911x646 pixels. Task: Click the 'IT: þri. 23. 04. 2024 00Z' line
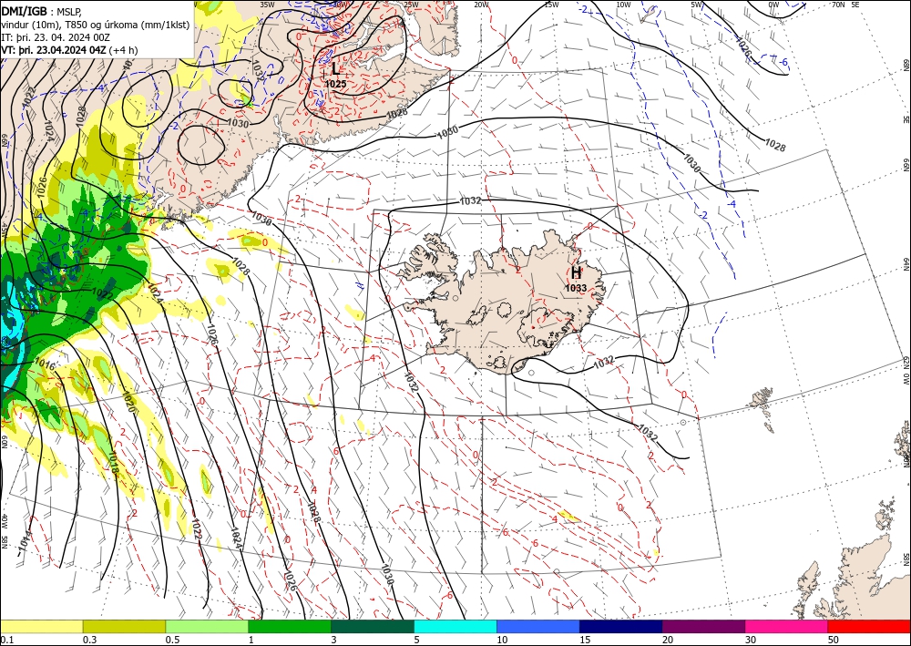[x=56, y=37]
